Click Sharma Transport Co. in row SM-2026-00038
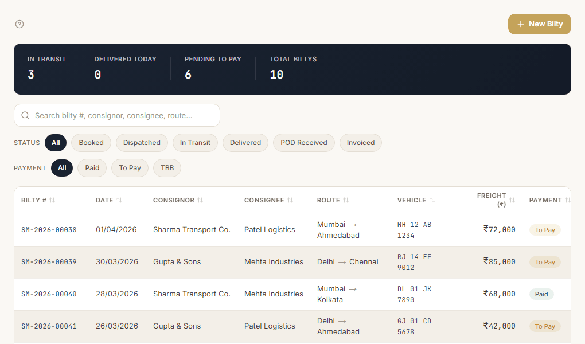Viewport: 585px width, 344px height. 192,230
